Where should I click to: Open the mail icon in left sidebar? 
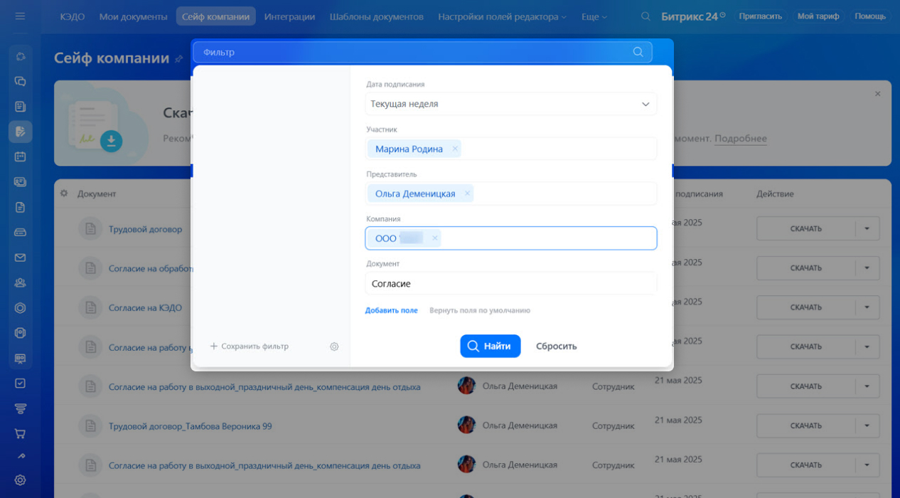20,258
